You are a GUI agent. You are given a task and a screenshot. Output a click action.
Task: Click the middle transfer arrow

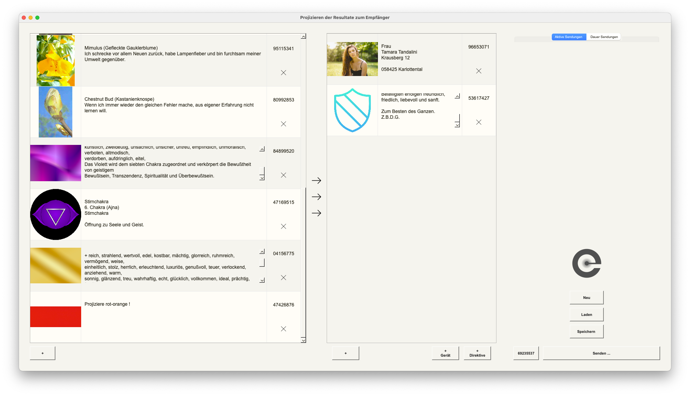(x=316, y=197)
